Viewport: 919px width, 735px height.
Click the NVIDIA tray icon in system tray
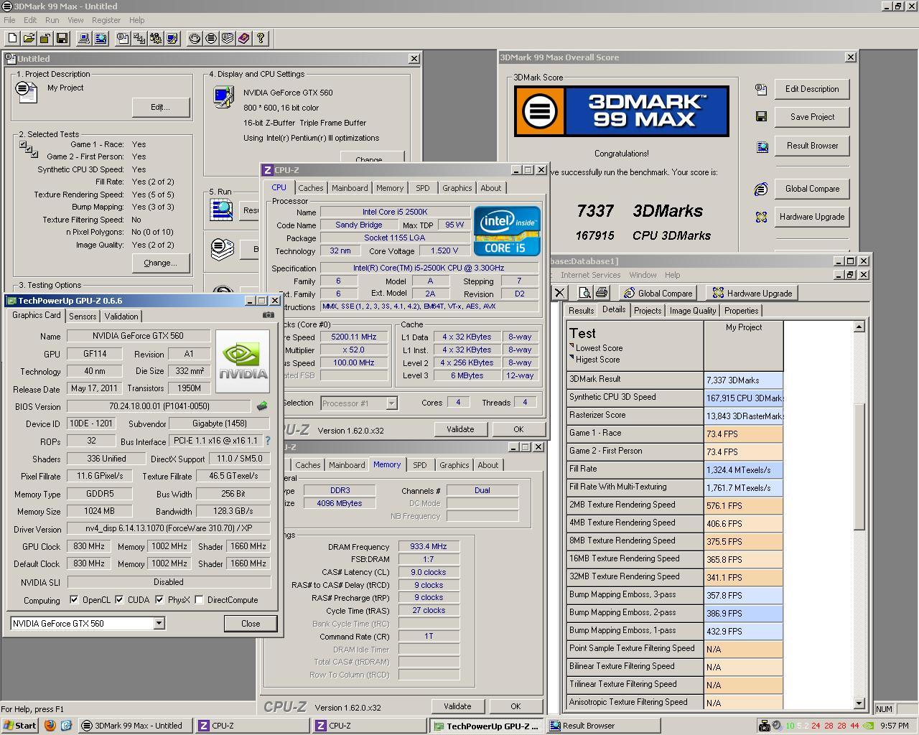868,726
